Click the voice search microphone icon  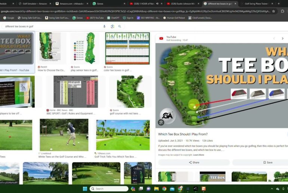[104, 26]
